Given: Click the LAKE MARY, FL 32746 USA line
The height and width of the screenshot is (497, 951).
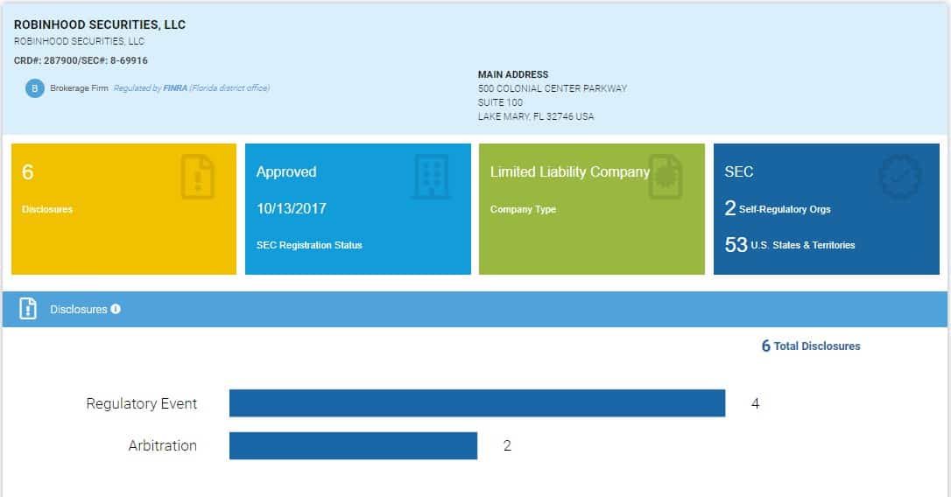Looking at the screenshot, I should (536, 116).
